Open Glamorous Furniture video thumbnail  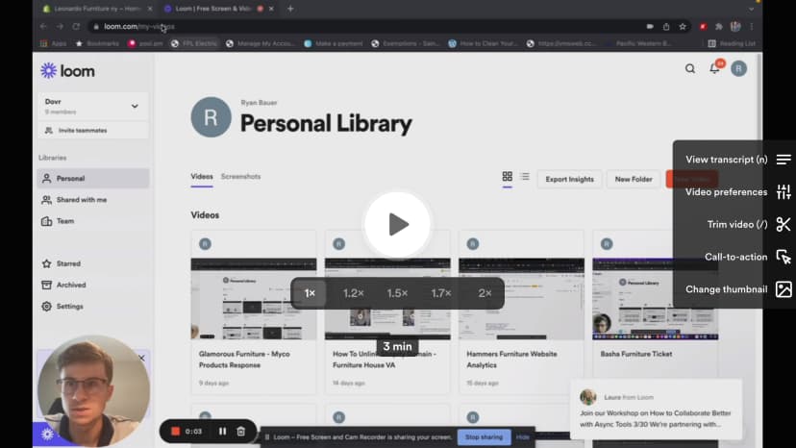click(254, 299)
